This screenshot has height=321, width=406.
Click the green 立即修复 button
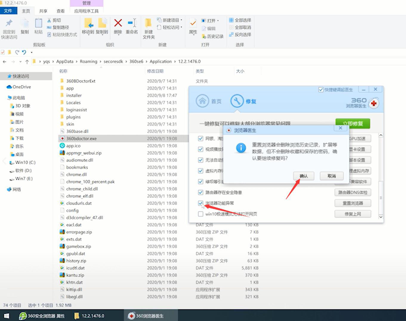click(353, 123)
